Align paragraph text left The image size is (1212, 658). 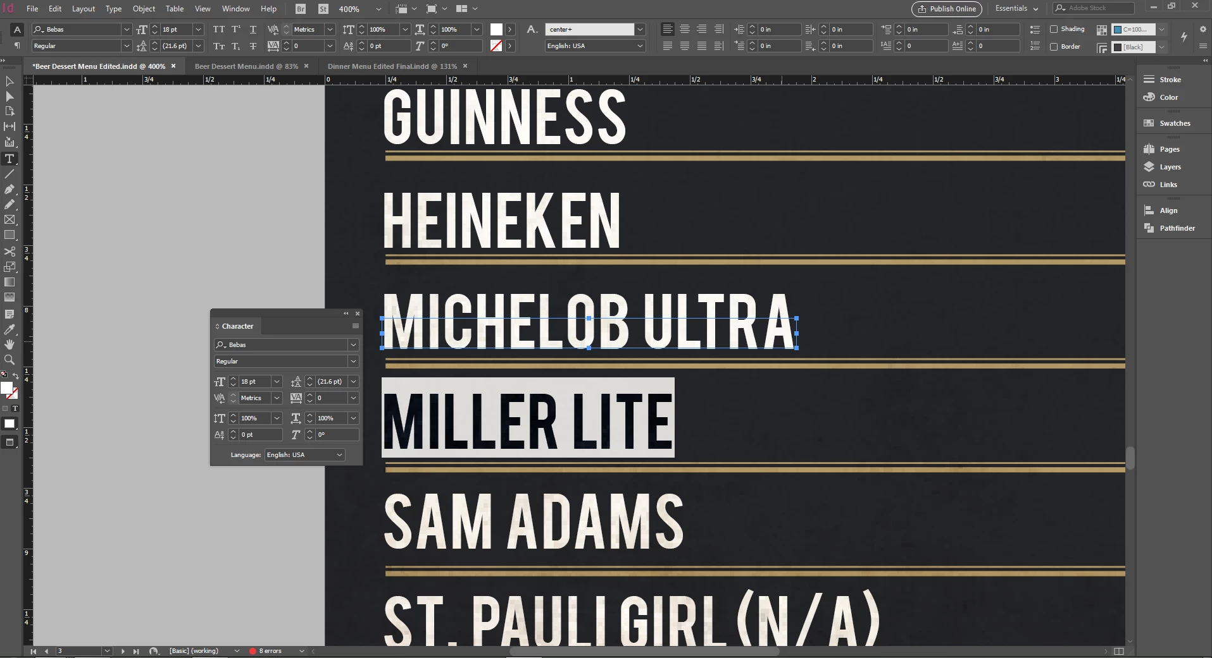668,29
